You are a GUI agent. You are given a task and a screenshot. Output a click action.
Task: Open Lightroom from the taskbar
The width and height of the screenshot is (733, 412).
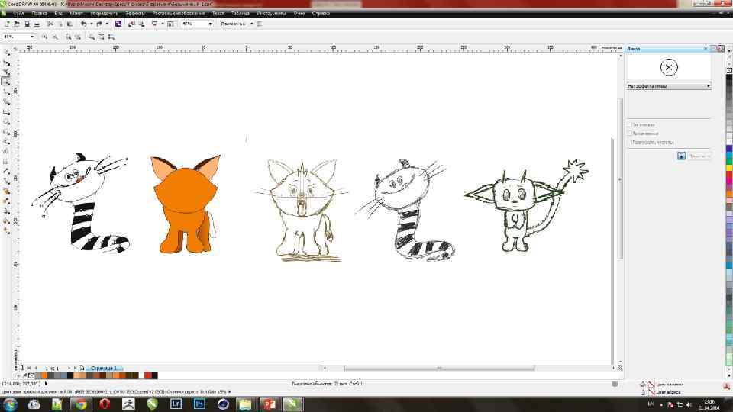pos(176,404)
